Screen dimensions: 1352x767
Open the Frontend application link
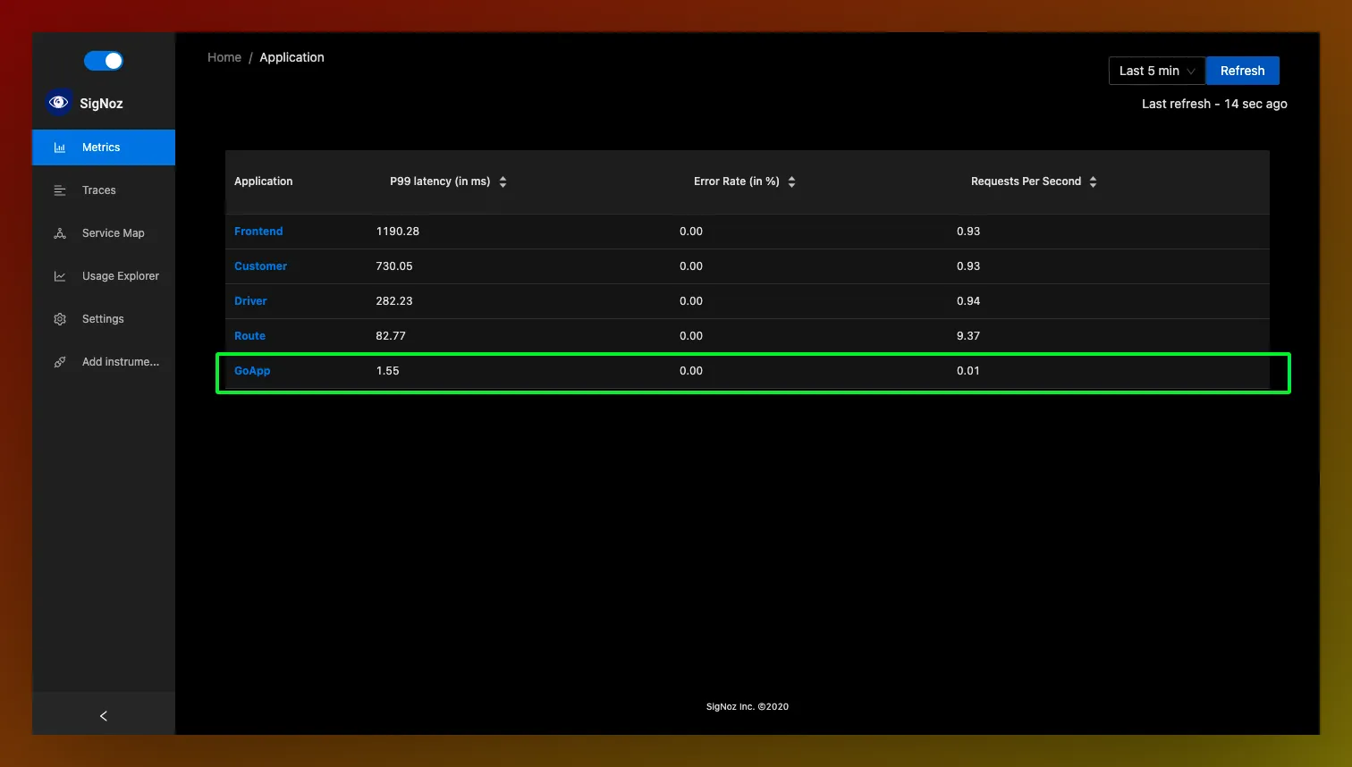(258, 232)
